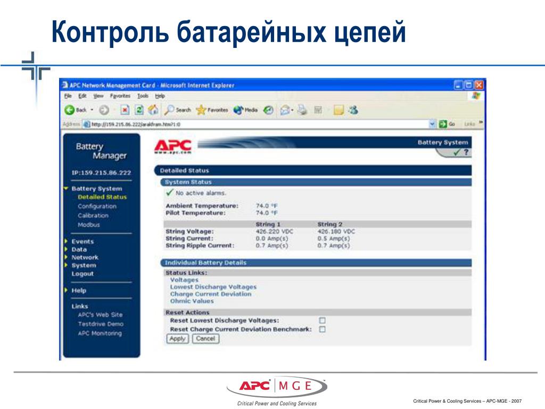Open Messenger icon in toolbar
The width and height of the screenshot is (545, 409).
(x=353, y=110)
